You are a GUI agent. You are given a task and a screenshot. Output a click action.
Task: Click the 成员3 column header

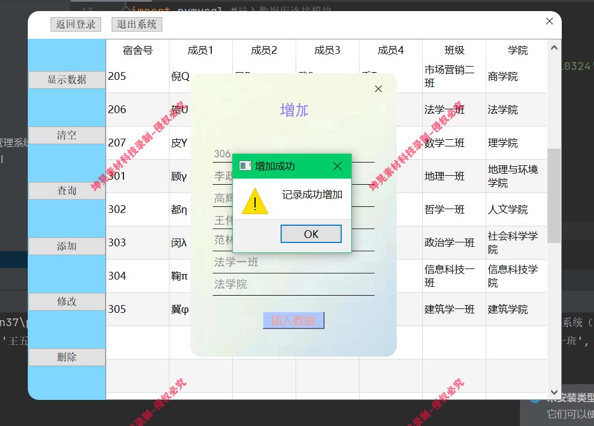click(x=327, y=50)
